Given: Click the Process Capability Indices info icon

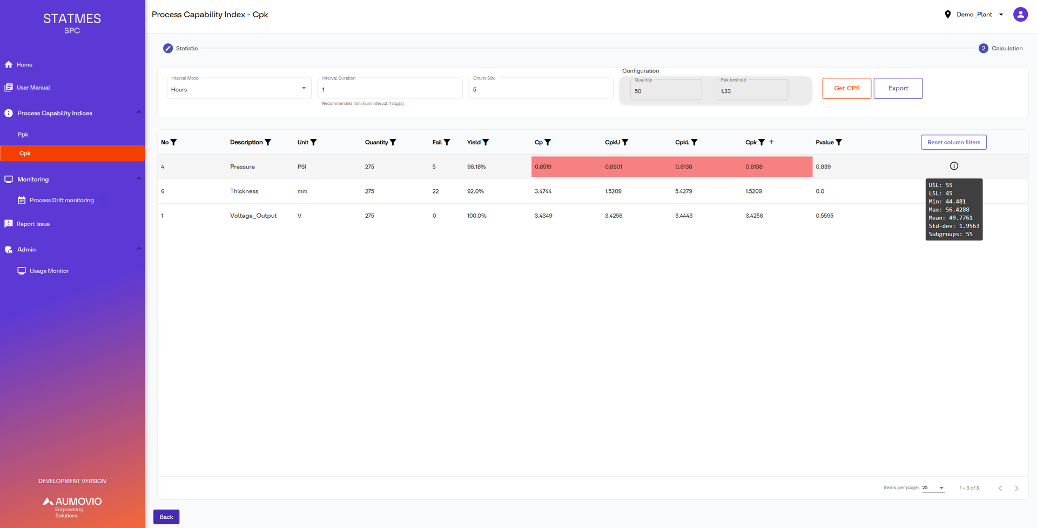Looking at the screenshot, I should (x=8, y=113).
